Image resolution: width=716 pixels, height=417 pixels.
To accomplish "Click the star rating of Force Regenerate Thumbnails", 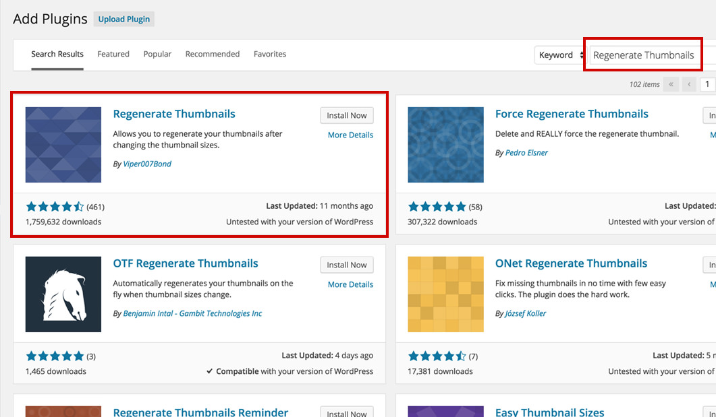I will click(437, 207).
